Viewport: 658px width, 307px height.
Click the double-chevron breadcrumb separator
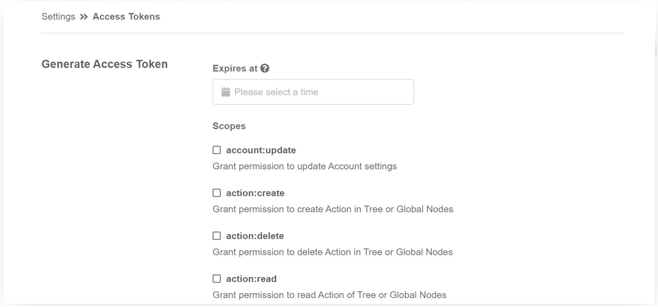pos(84,17)
